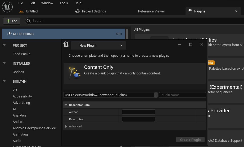Viewport: 244px width, 147px height.
Task: Close the Plugins tab
Action: (236, 11)
